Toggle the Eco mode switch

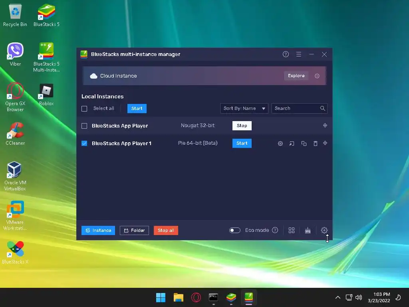[x=235, y=230]
